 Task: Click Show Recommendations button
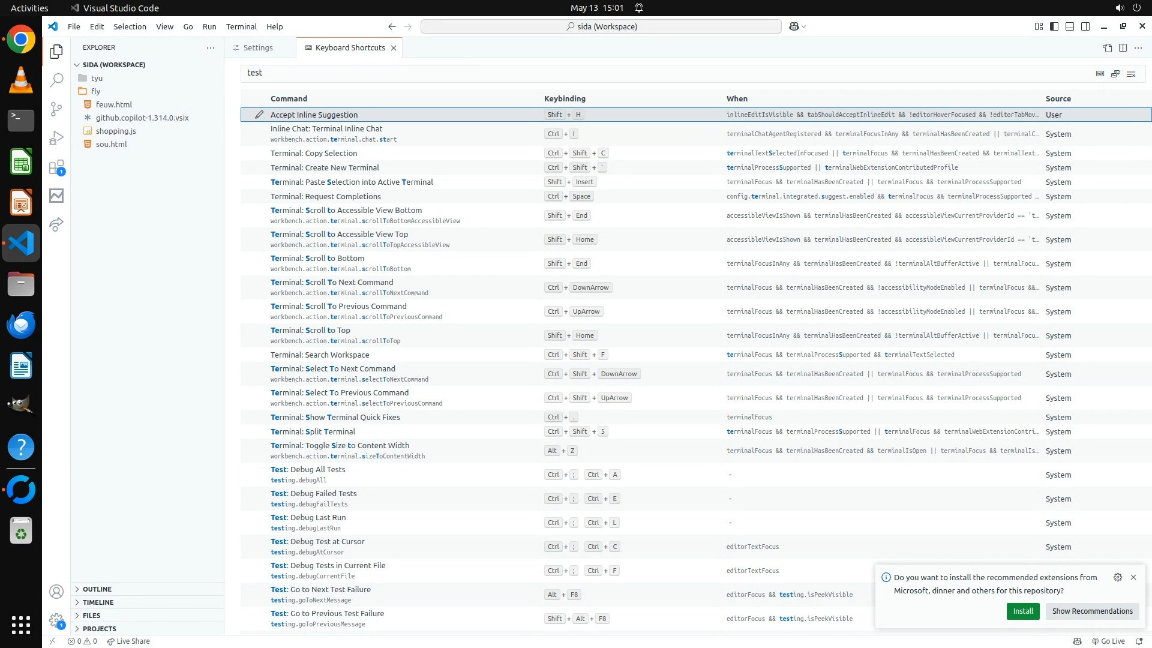pyautogui.click(x=1092, y=611)
